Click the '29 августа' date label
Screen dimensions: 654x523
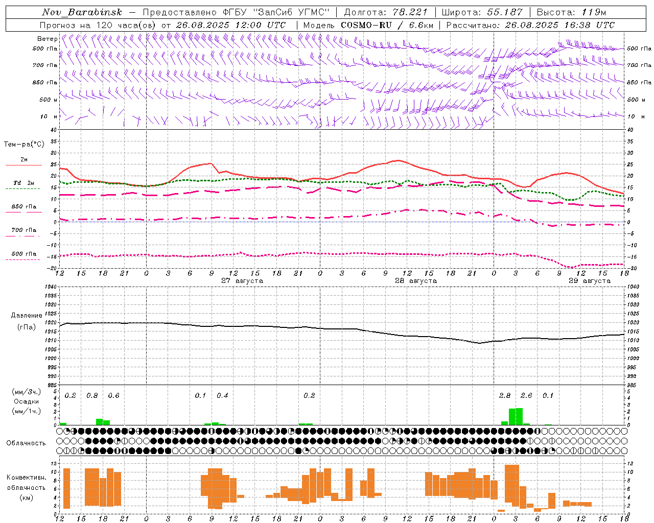[590, 281]
